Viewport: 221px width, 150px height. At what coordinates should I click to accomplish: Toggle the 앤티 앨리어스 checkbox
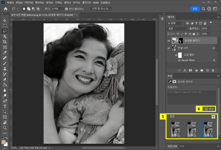[66, 8]
